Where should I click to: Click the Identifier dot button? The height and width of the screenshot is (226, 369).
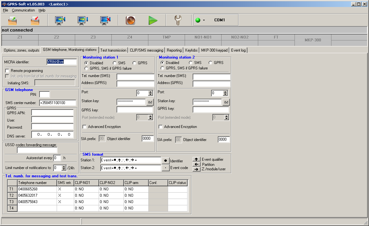coord(166,161)
